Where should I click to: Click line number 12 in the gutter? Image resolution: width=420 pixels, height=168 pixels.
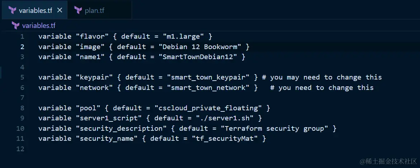(20, 149)
